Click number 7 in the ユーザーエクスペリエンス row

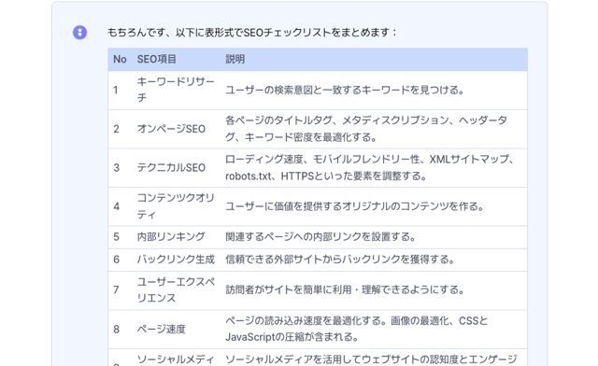[x=116, y=290]
